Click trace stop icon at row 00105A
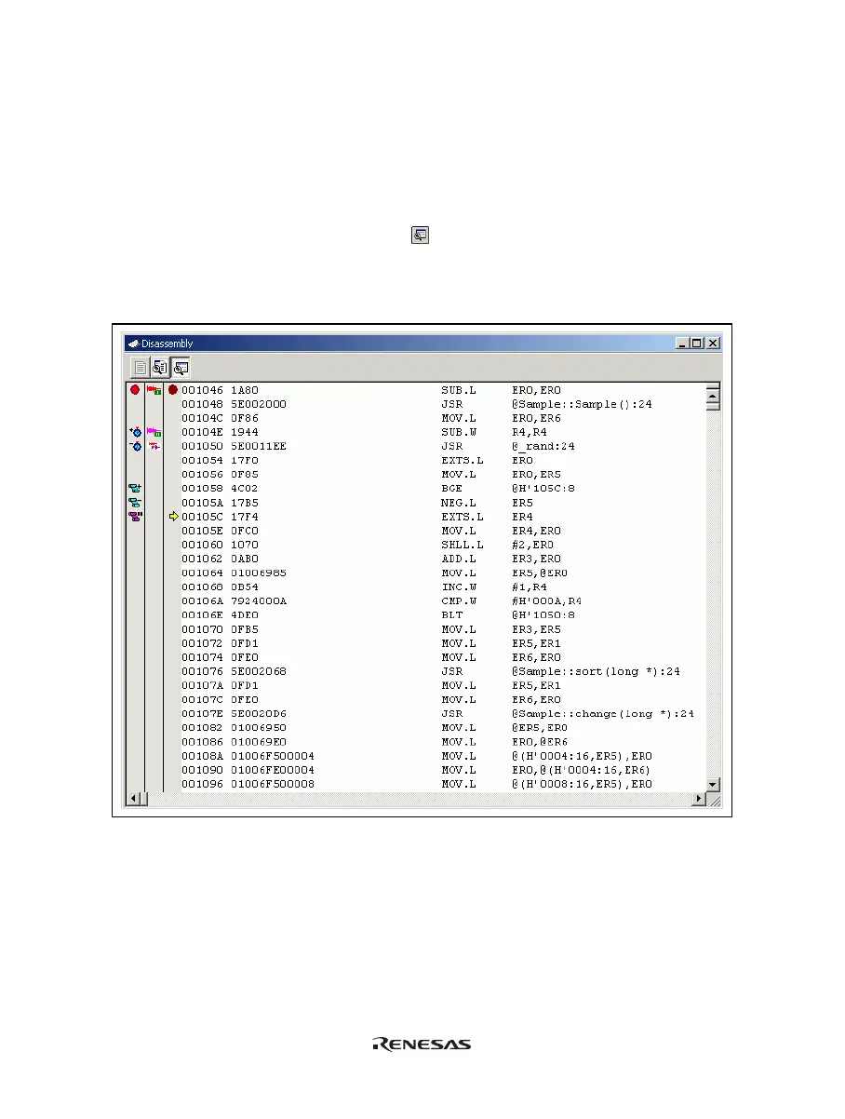This screenshot has height=1119, width=845. pyautogui.click(x=135, y=503)
